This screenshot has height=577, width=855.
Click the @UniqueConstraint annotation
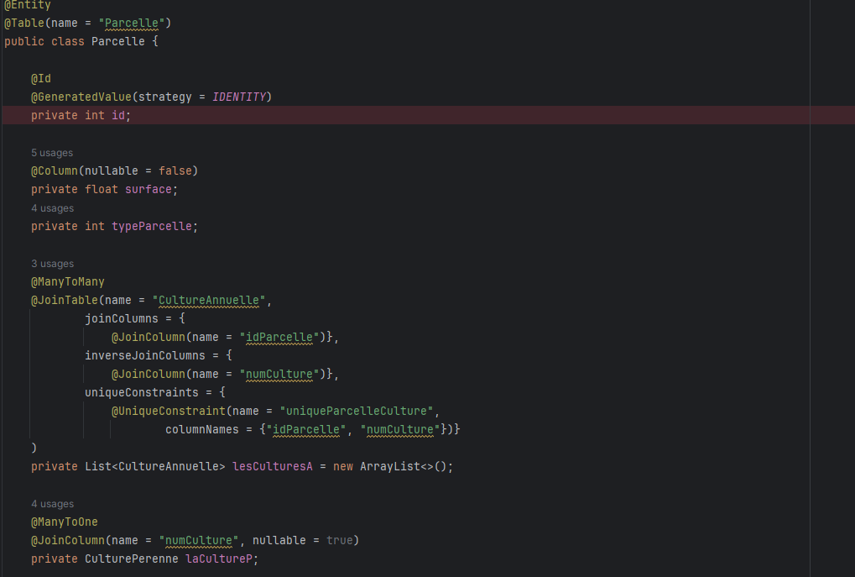tap(169, 411)
